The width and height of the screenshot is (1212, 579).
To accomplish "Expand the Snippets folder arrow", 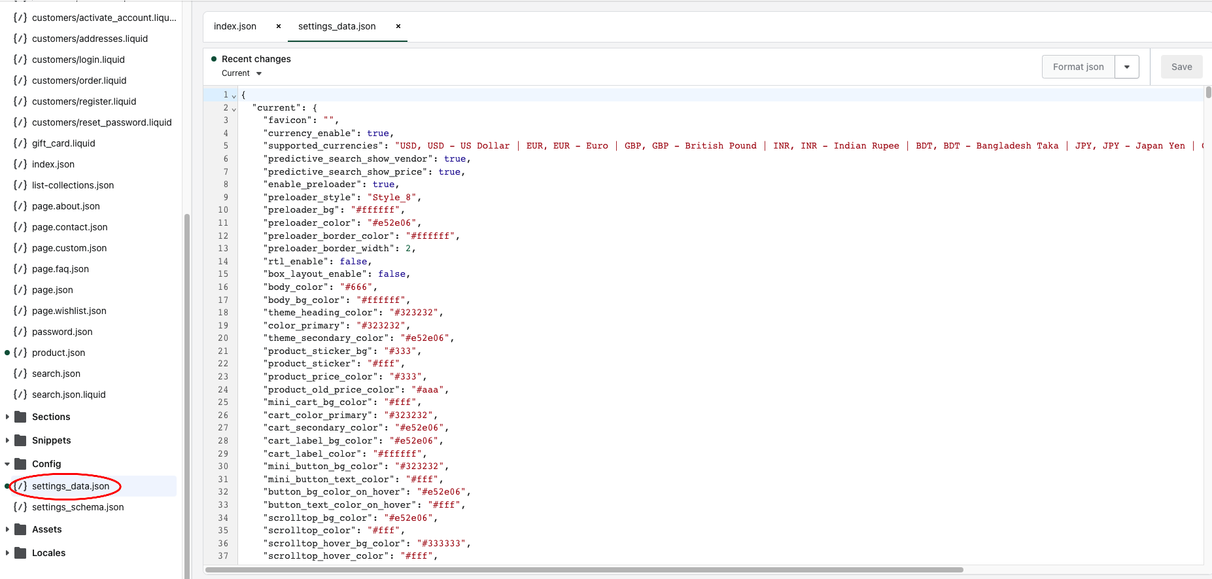I will pyautogui.click(x=7, y=440).
